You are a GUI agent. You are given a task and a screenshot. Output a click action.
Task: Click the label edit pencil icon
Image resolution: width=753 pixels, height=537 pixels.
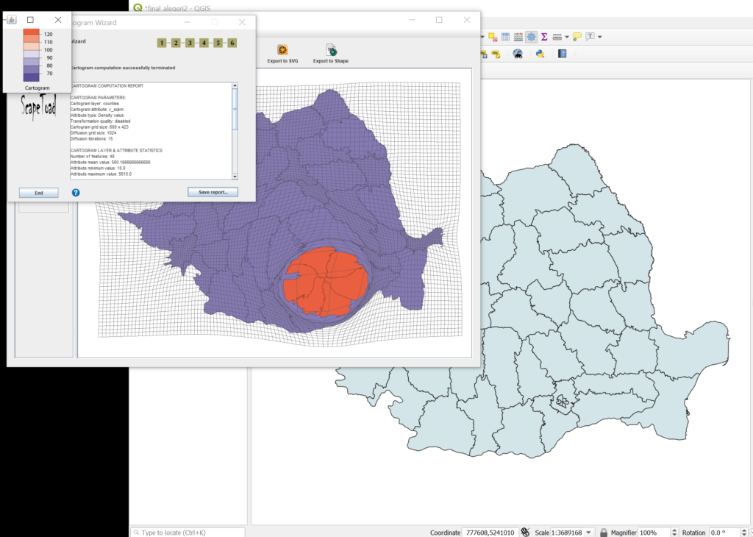496,54
